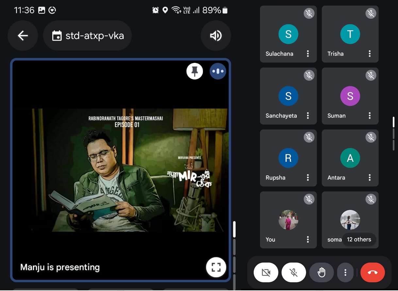Select Antara's A avatar
Viewport: 398px width, 291px height.
click(350, 158)
